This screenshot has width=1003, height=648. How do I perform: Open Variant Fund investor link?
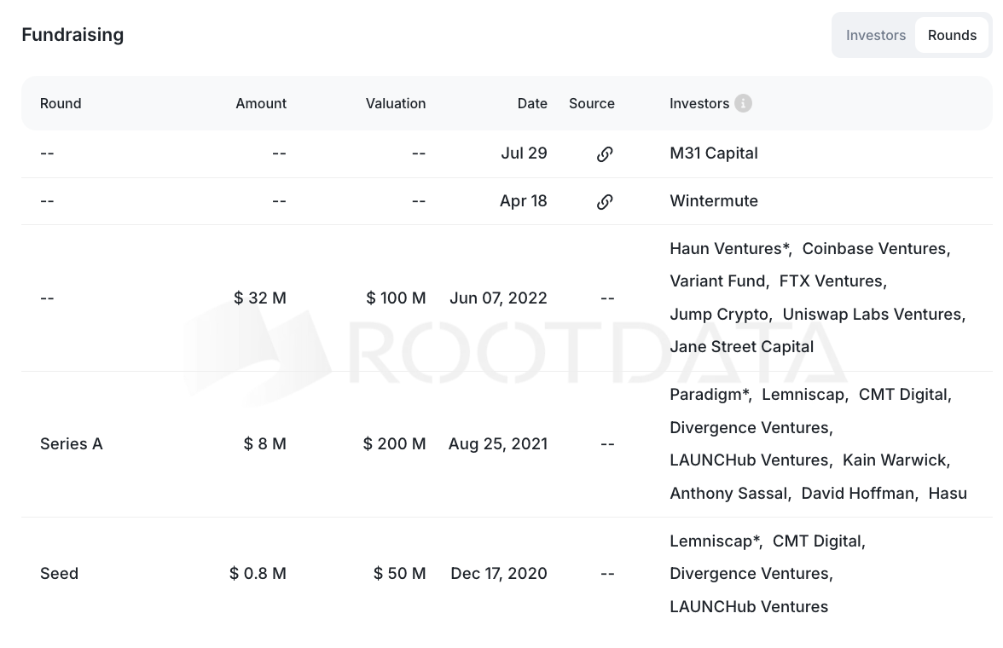tap(718, 281)
